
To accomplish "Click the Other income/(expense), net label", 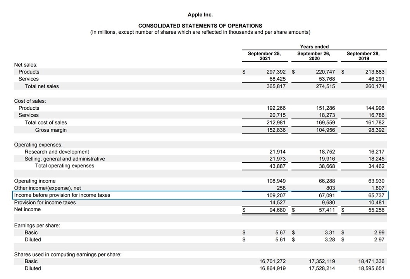I will 47,188.
